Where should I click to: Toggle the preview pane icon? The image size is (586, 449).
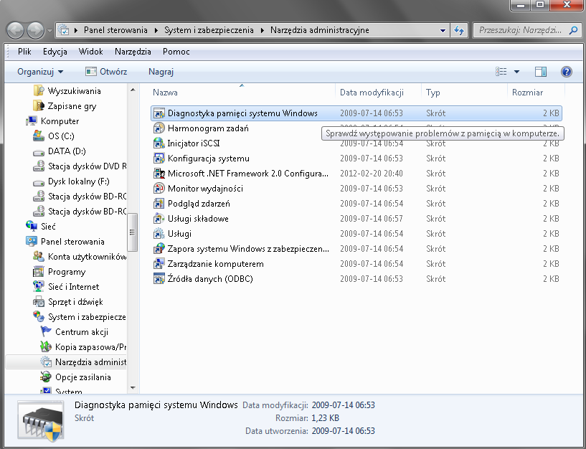click(x=541, y=72)
